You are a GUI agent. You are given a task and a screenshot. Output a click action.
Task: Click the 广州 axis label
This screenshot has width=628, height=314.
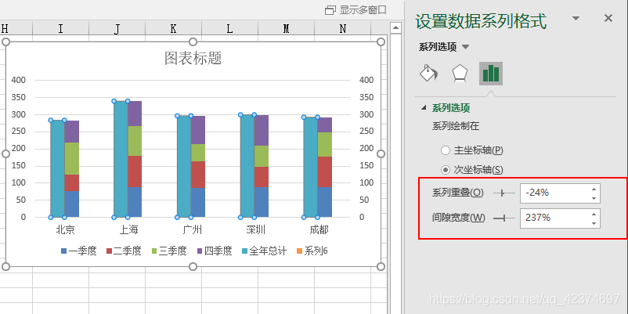193,230
